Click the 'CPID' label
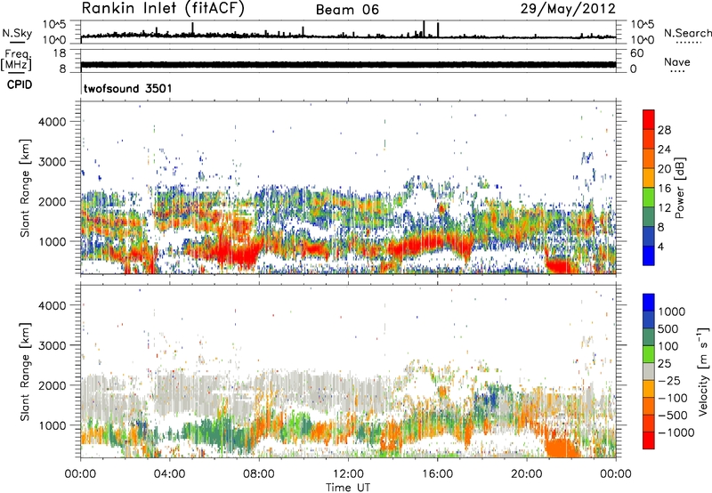Screen dimensions: 712x493 click(19, 85)
